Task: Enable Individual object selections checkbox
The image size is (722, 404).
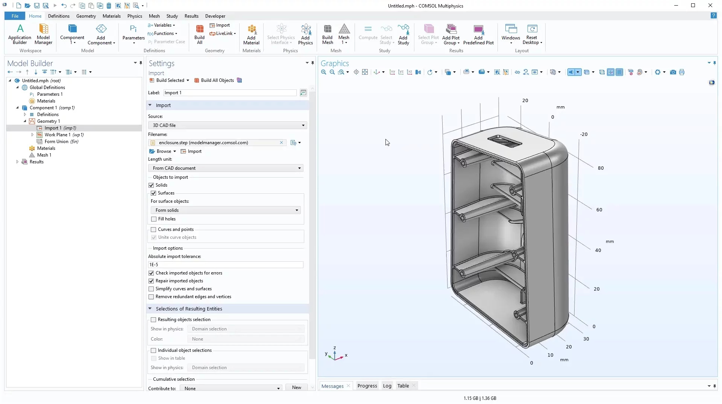Action: tap(153, 350)
